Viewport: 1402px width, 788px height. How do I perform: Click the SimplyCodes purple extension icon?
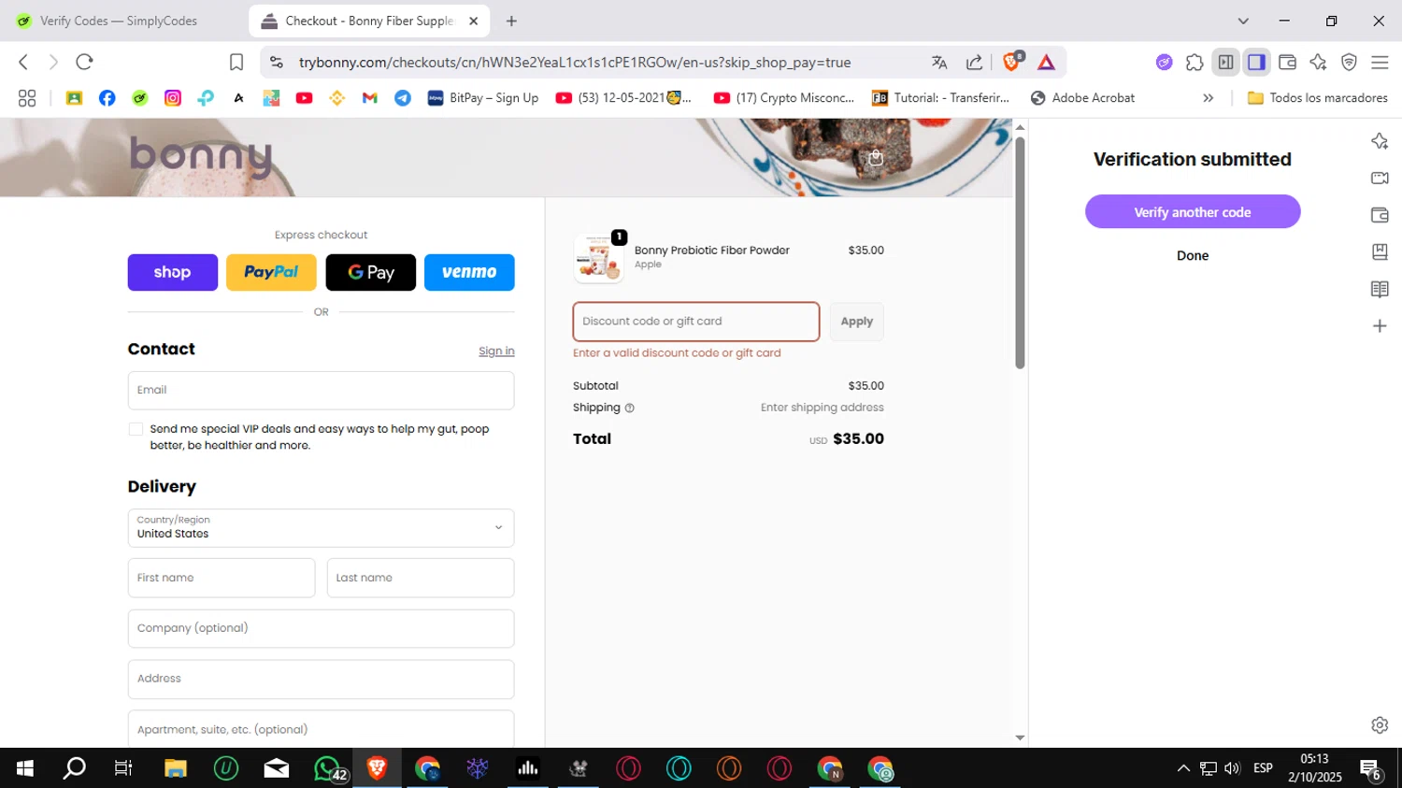coord(1164,62)
